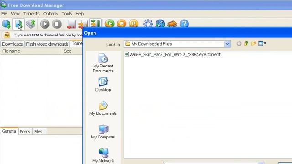
Task: Click the books help-contents icon
Action: [x=172, y=24]
